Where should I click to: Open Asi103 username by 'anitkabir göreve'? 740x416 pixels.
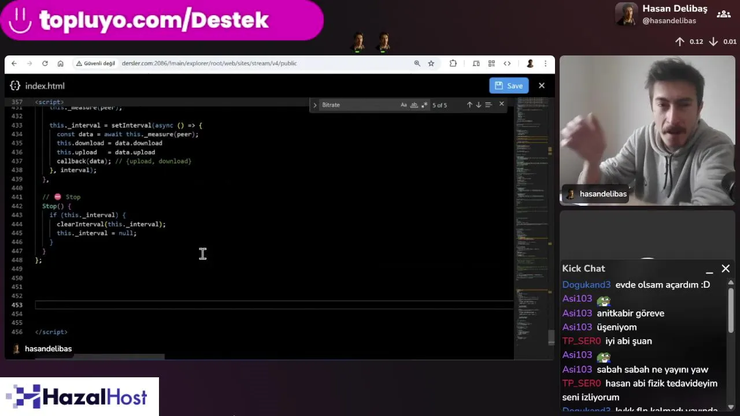pos(577,313)
